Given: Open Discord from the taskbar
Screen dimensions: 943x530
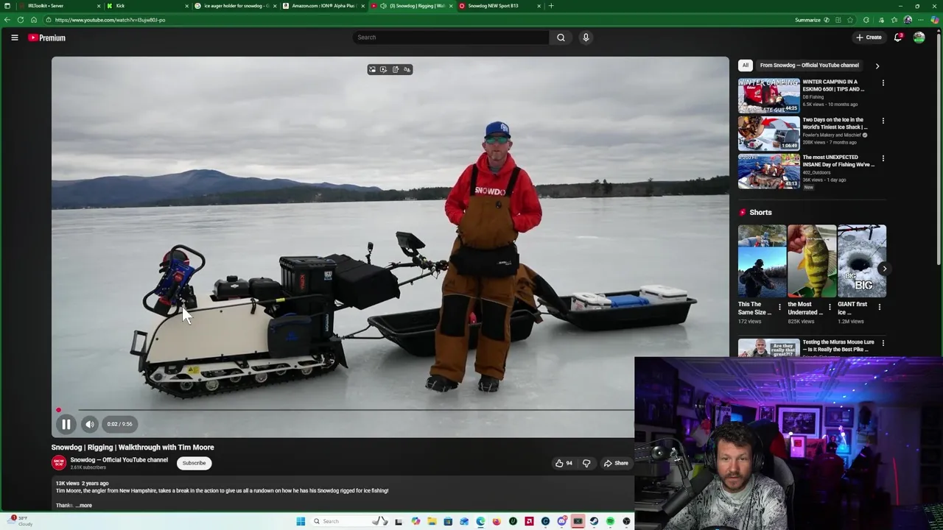Looking at the screenshot, I should 562,521.
